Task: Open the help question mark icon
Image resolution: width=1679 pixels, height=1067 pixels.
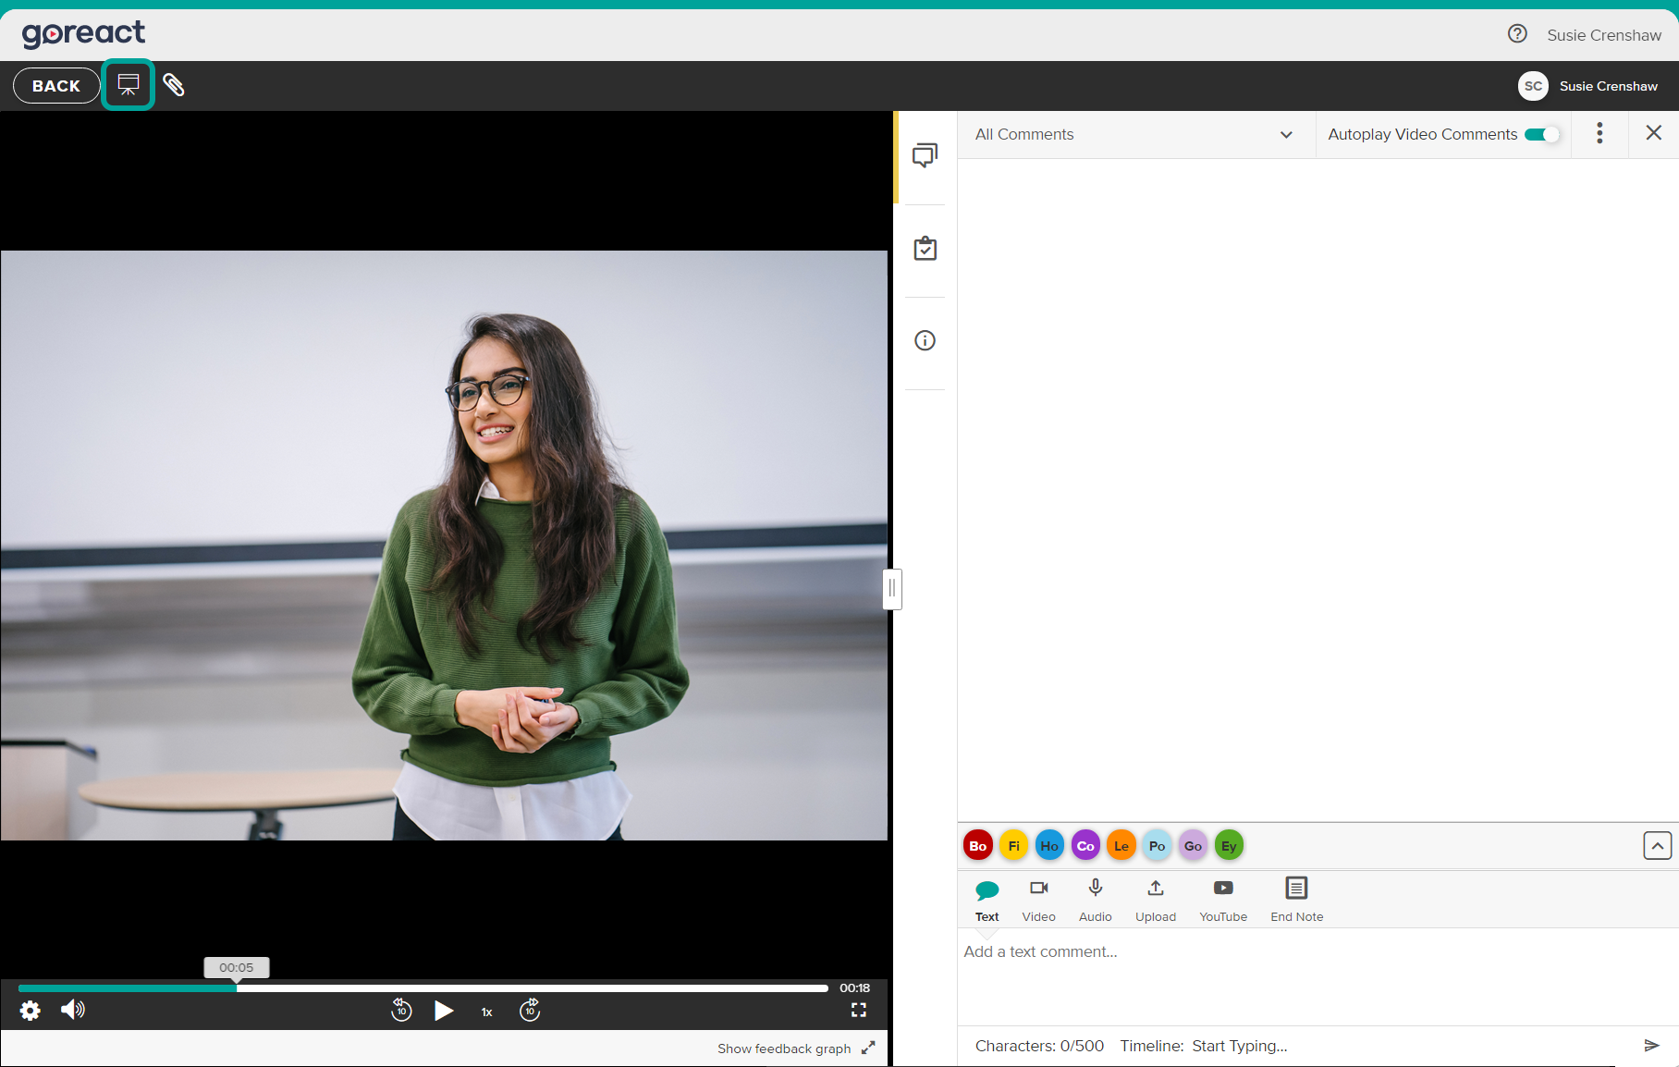Action: [x=1517, y=34]
